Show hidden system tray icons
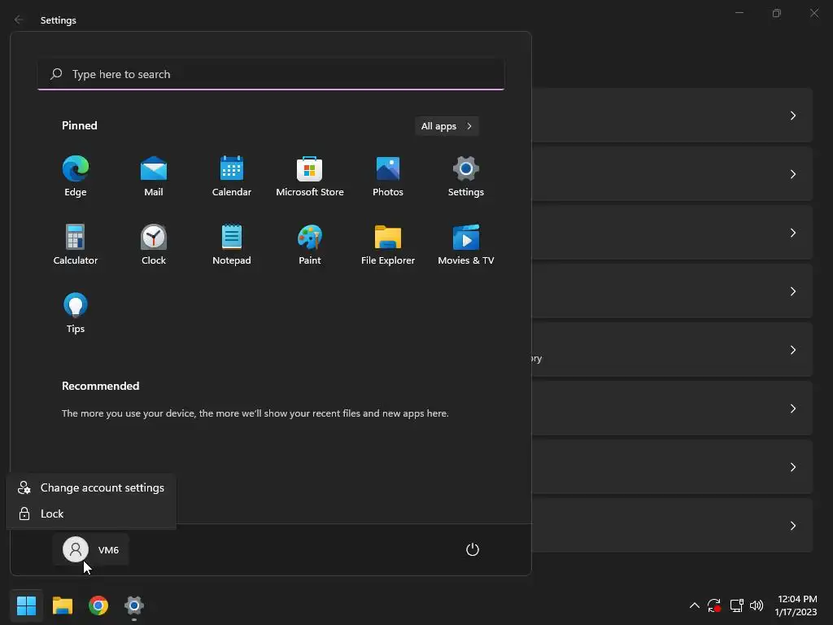The height and width of the screenshot is (625, 833). (x=694, y=605)
